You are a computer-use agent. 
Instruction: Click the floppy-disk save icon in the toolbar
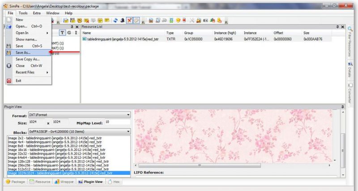click(72, 21)
